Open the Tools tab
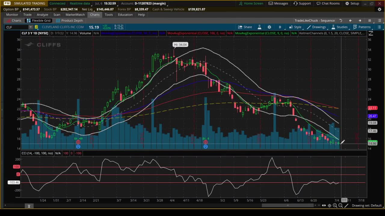This screenshot has height=216, width=385. coord(109,15)
